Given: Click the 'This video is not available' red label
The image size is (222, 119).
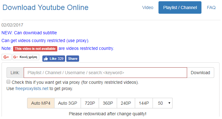Looking at the screenshot, I should pyautogui.click(x=35, y=49).
